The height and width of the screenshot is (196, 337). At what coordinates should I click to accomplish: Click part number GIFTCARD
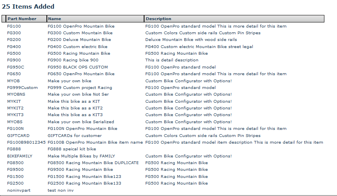[x=18, y=135]
